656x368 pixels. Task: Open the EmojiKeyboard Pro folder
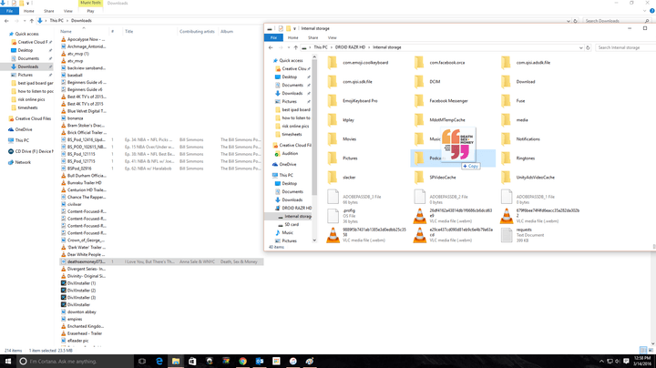point(353,101)
